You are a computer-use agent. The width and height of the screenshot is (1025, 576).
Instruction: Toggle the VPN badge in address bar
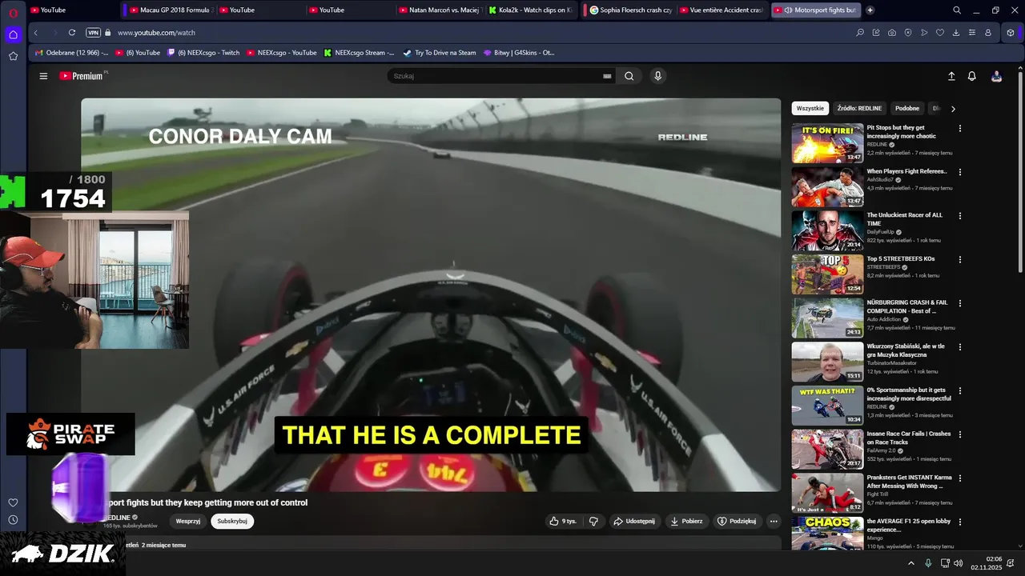point(93,33)
